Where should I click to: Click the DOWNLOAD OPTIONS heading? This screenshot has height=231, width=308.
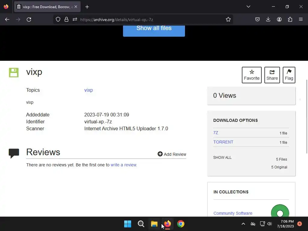tap(236, 120)
